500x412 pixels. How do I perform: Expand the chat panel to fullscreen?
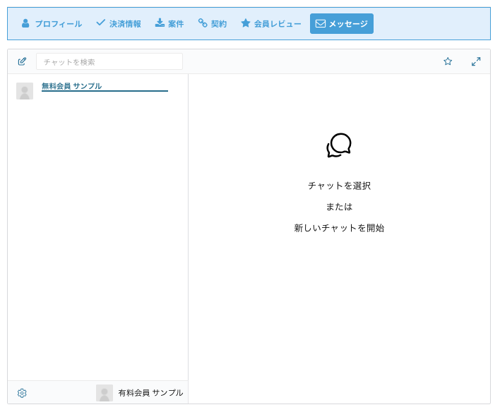(x=476, y=61)
